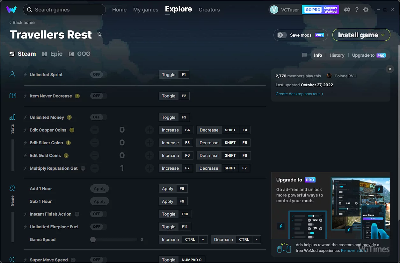
Task: Open the comments chat icon
Action: click(304, 55)
